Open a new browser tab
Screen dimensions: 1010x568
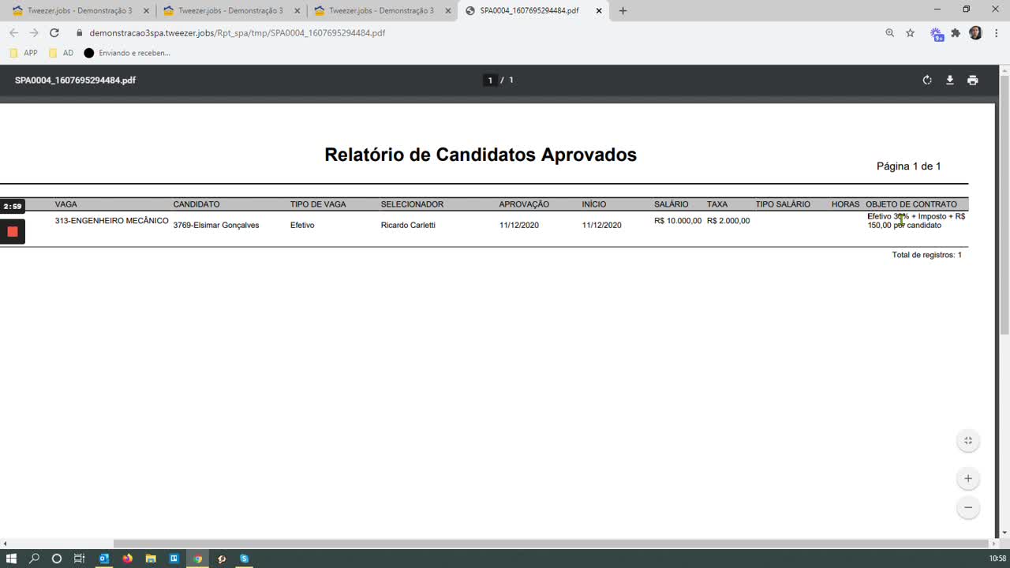click(623, 11)
